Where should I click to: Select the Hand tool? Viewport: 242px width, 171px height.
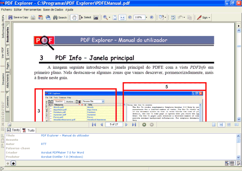(x=74, y=17)
